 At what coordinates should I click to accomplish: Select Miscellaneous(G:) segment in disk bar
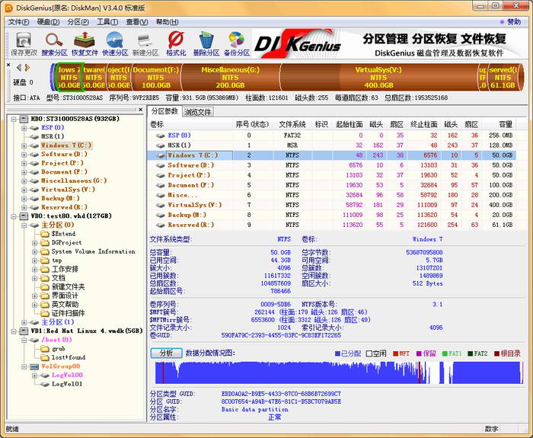pyautogui.click(x=230, y=77)
